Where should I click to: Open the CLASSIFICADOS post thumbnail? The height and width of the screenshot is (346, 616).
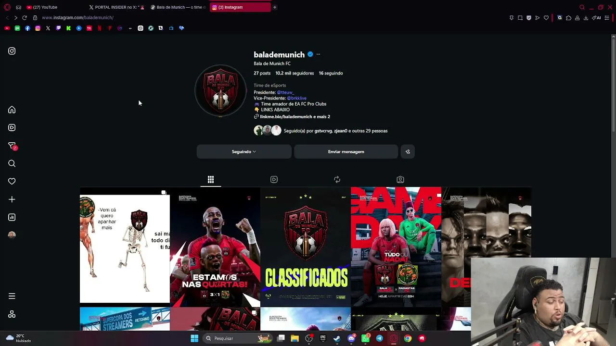(x=306, y=247)
